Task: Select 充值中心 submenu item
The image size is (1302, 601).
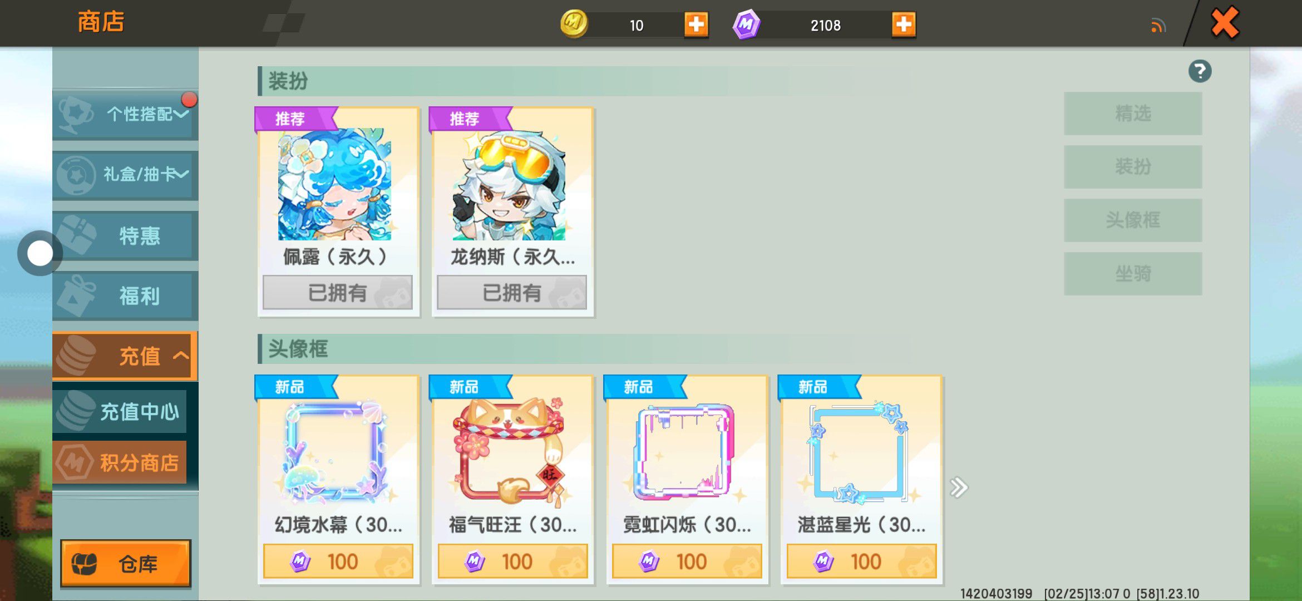Action: click(x=120, y=411)
